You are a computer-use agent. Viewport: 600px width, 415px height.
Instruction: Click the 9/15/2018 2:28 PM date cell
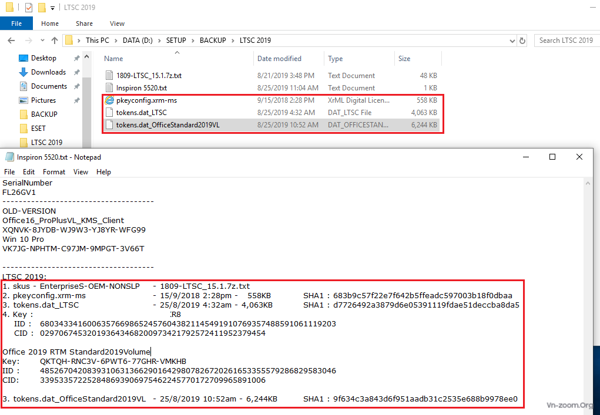pyautogui.click(x=286, y=100)
